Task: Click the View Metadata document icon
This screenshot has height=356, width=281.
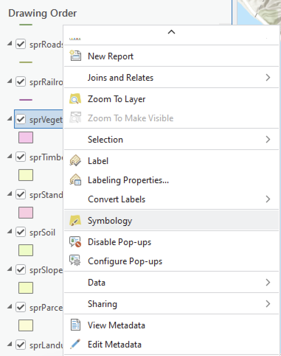Action: point(75,325)
